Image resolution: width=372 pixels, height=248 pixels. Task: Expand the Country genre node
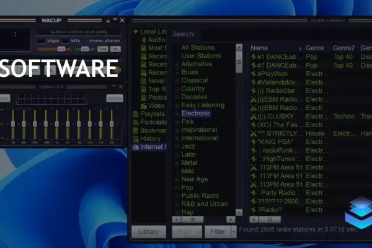(x=177, y=89)
